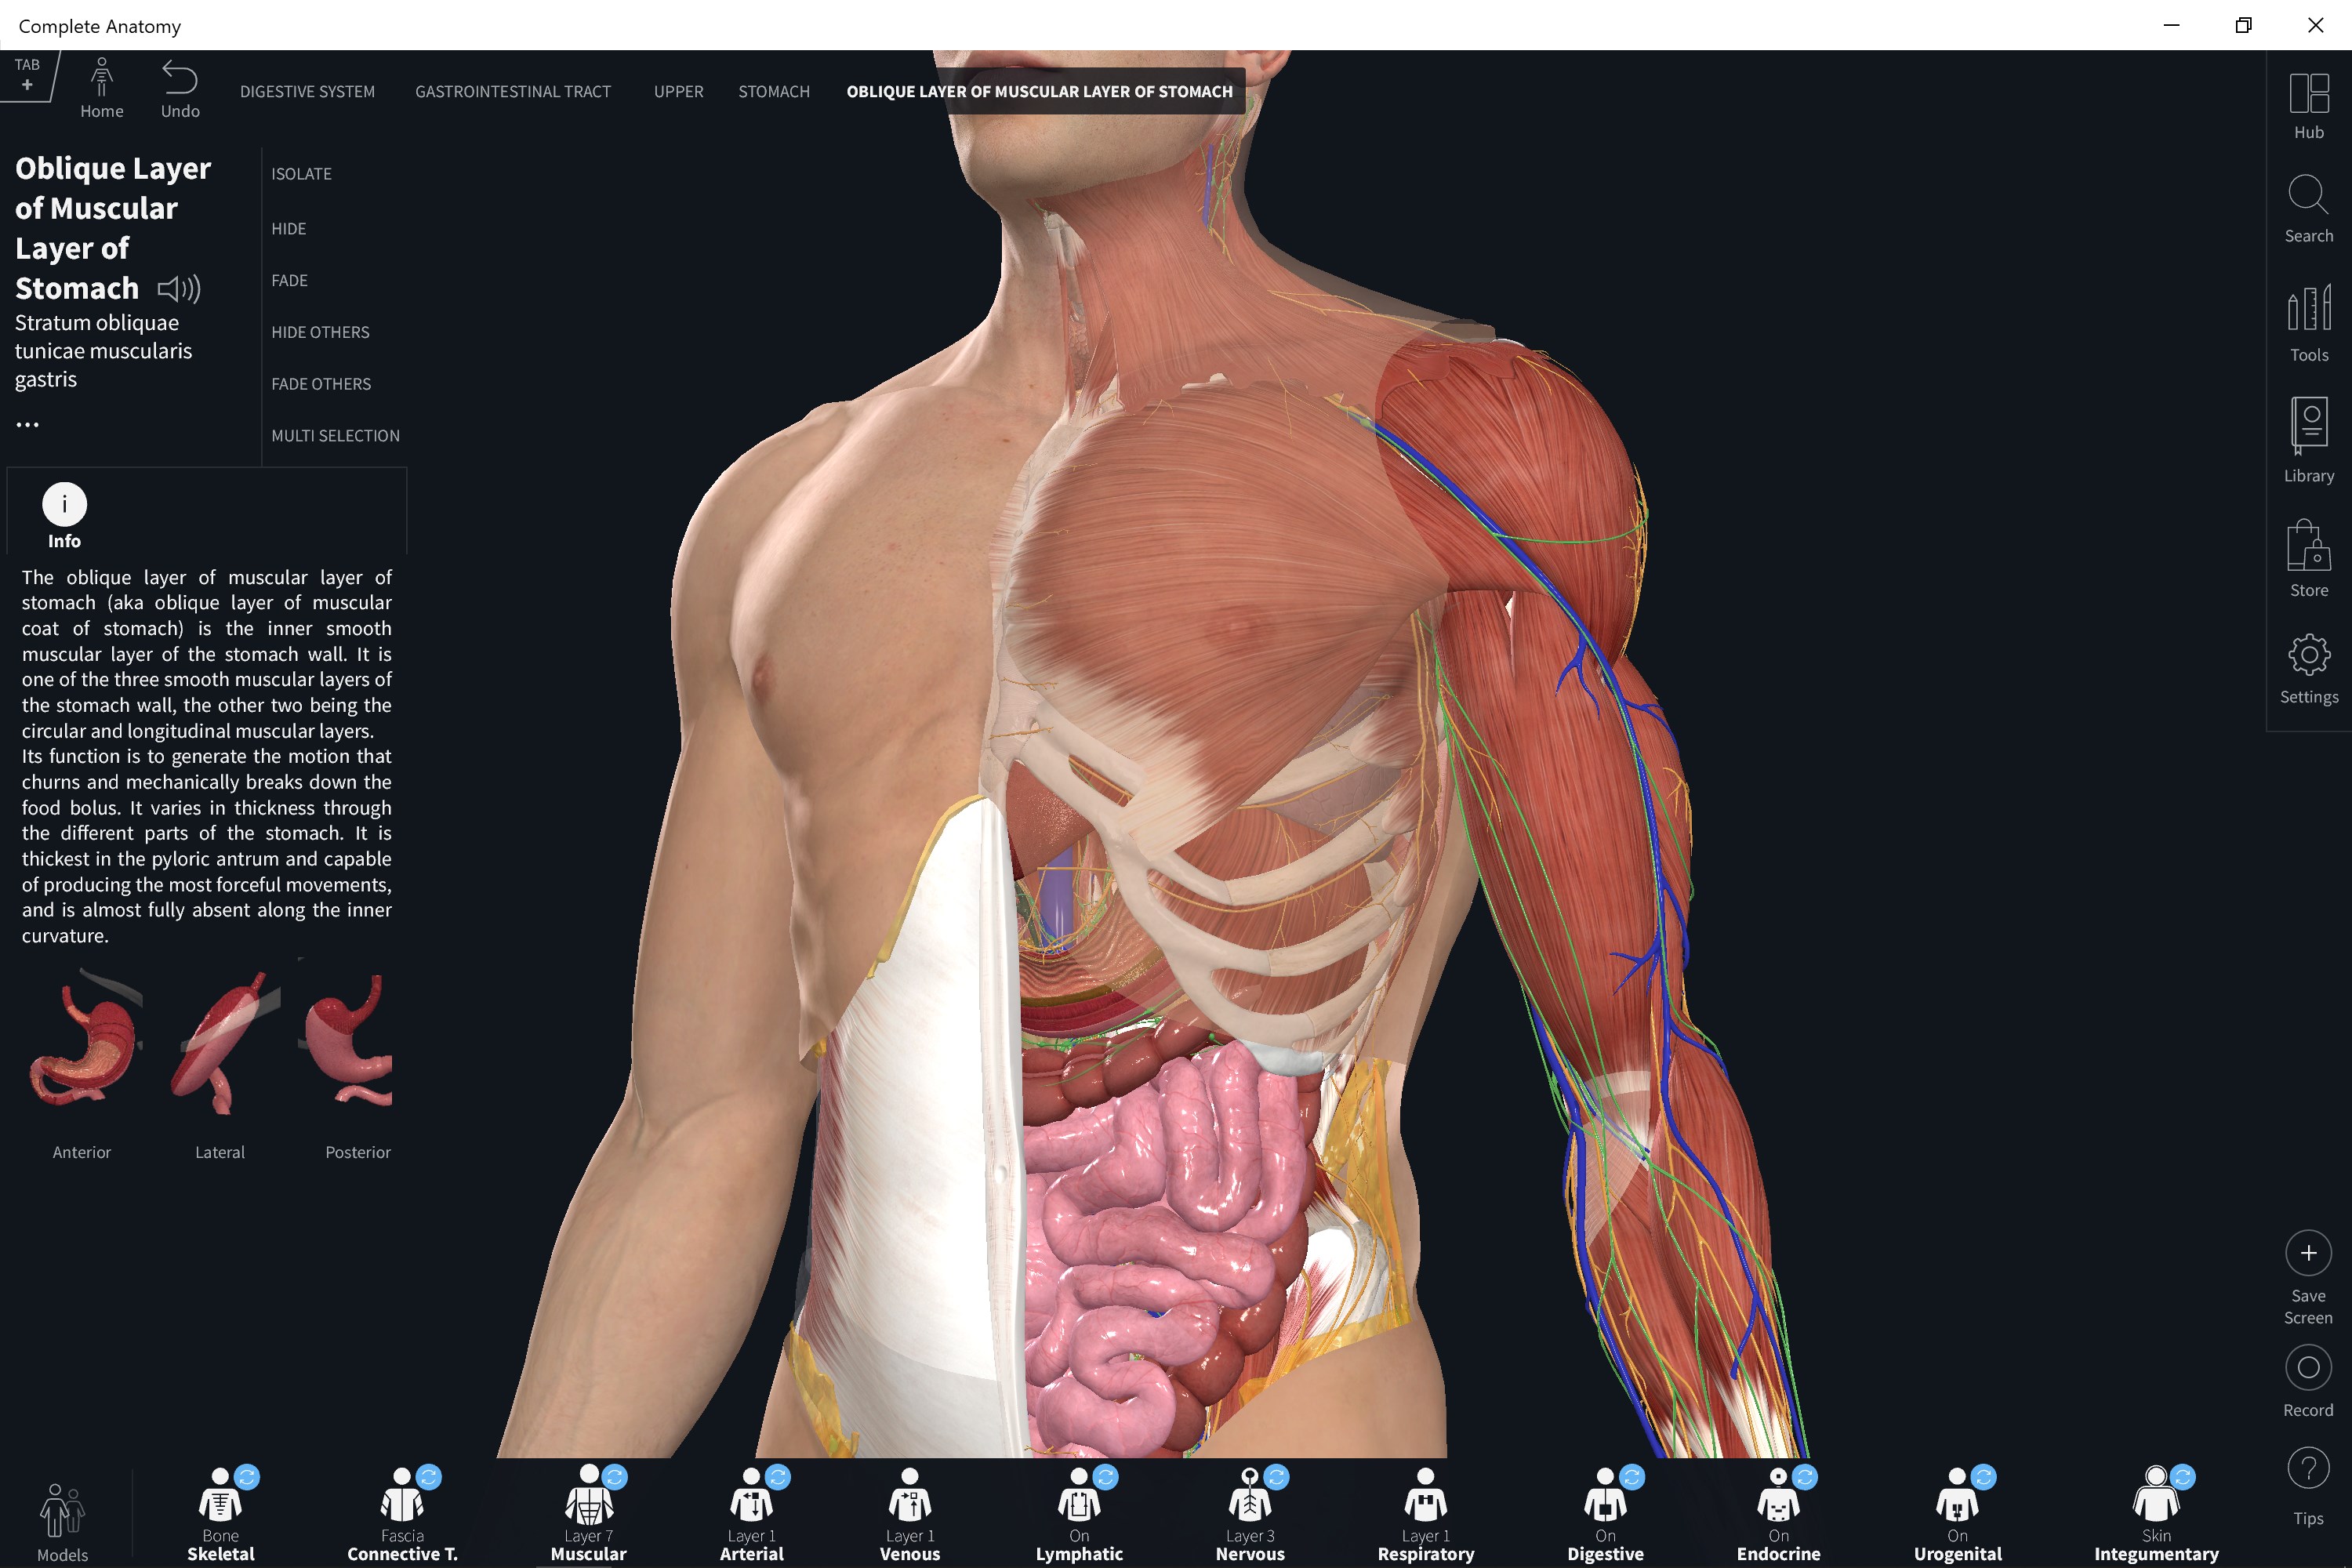
Task: Click the ISOLATE option
Action: pyautogui.click(x=301, y=174)
